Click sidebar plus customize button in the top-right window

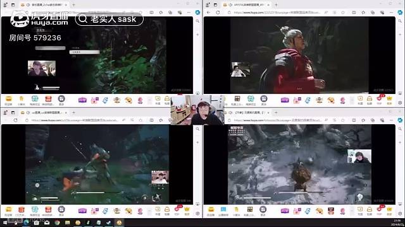[x=400, y=35]
